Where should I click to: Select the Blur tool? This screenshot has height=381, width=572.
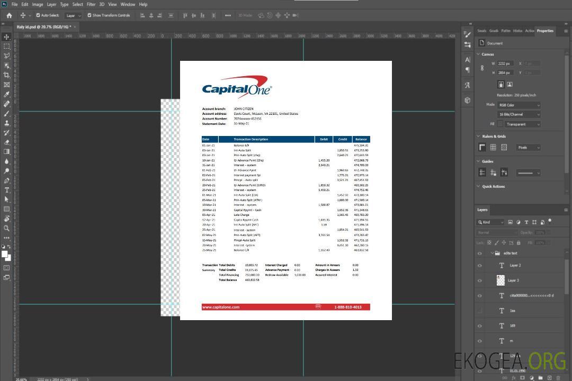6,161
